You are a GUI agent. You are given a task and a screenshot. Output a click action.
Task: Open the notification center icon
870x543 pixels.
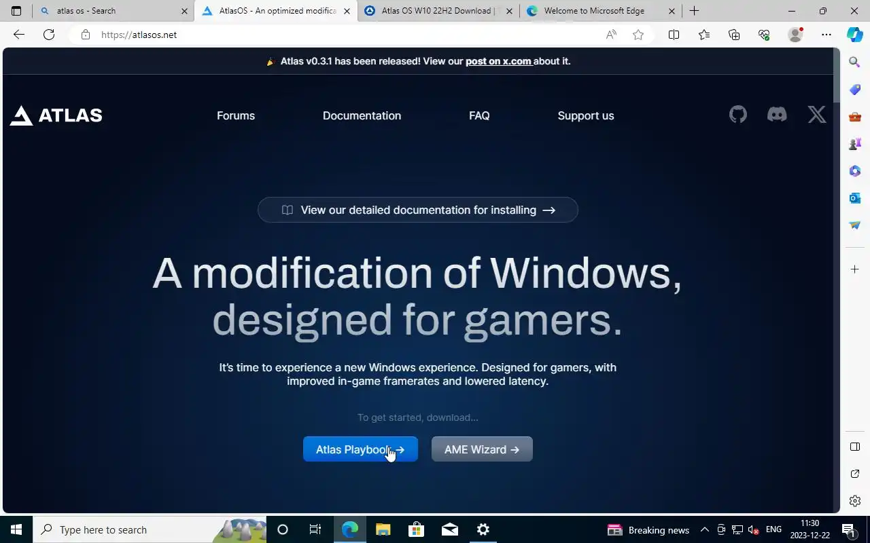[849, 530]
